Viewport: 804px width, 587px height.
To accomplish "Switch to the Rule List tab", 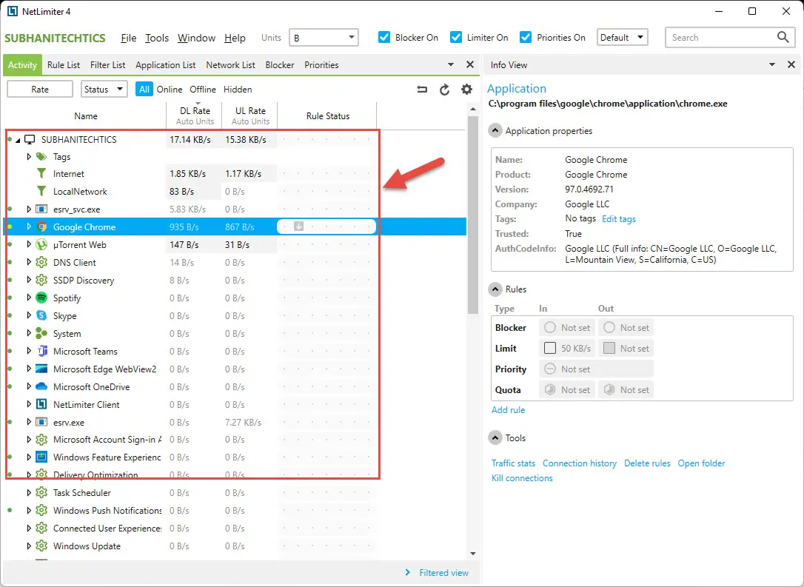I will pyautogui.click(x=64, y=65).
